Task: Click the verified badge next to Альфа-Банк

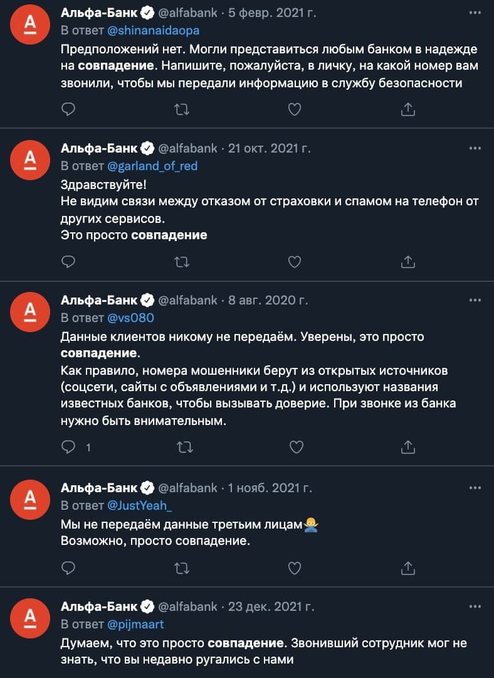Action: pos(147,11)
